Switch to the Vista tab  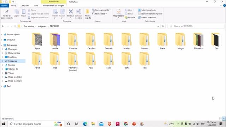point(36,6)
